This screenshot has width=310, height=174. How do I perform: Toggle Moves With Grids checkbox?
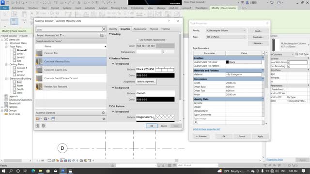coord(289,62)
